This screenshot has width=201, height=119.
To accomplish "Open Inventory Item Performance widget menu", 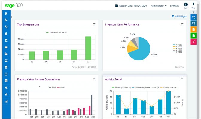I will pos(182,24).
